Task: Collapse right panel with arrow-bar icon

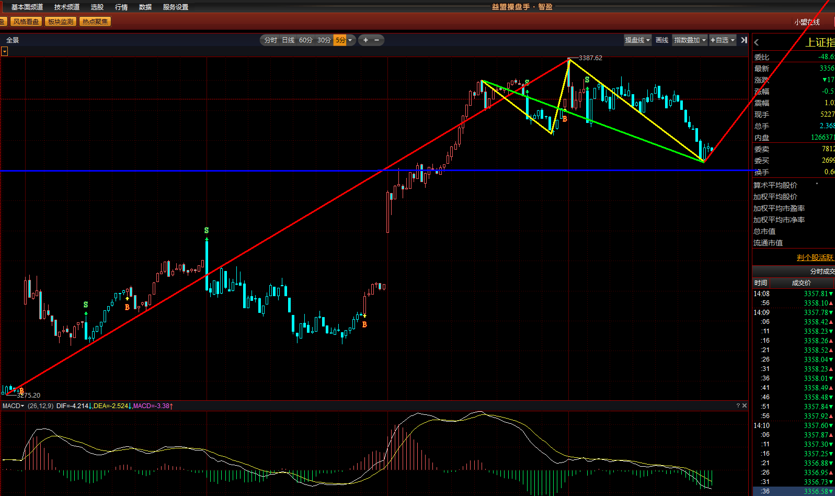Action: pos(744,40)
